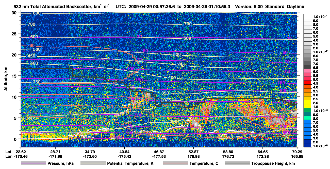Click the colorbar label '5.5'
The width and height of the screenshot is (330, 169).
[316, 76]
